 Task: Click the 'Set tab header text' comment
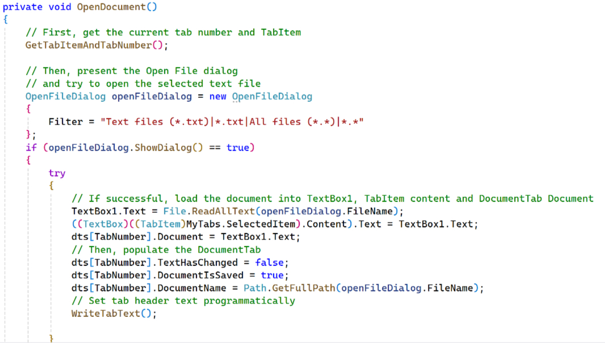183,301
